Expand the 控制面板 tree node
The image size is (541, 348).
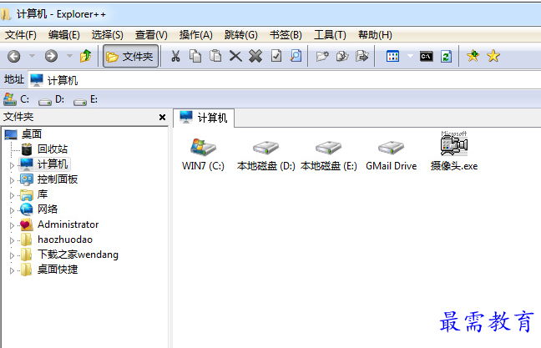tap(12, 180)
